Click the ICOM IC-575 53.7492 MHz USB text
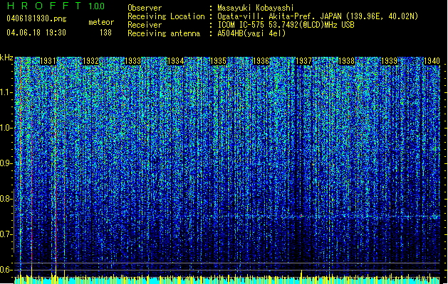448x284 pixels. point(286,25)
